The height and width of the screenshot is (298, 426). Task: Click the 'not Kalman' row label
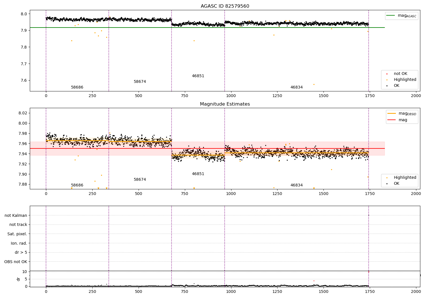click(16, 216)
